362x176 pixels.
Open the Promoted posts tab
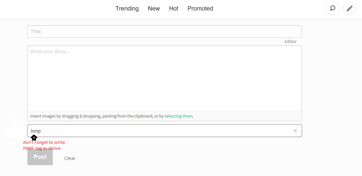pyautogui.click(x=200, y=9)
